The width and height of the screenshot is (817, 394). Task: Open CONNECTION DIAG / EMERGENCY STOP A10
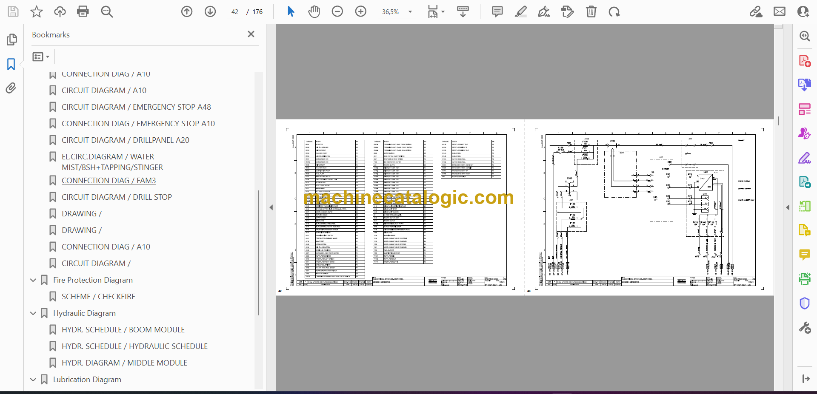click(138, 123)
